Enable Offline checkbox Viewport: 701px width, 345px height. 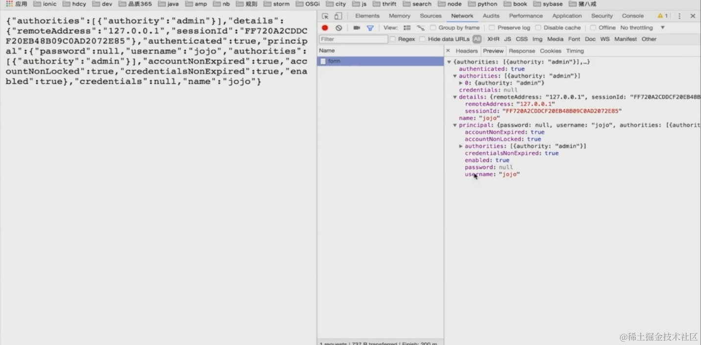pos(593,28)
